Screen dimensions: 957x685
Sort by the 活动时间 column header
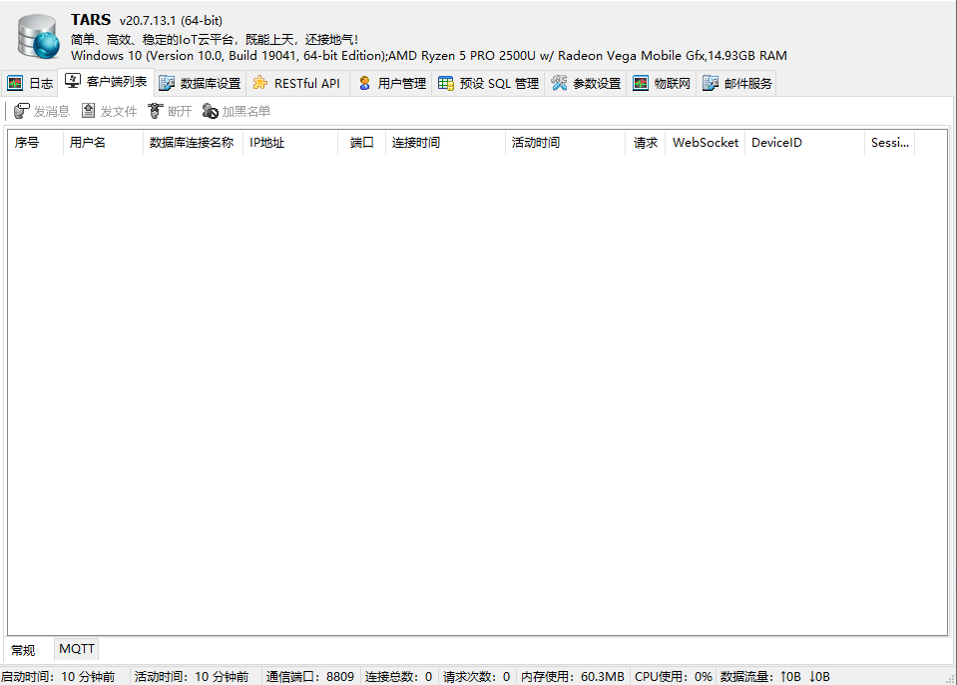pos(565,142)
